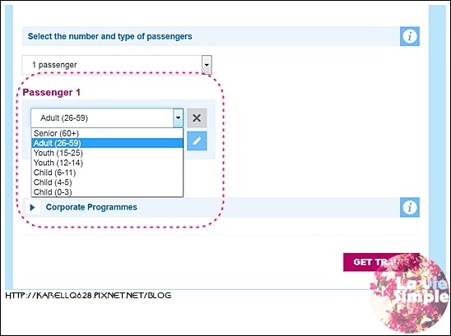Open the passenger count dropdown arrow
Screen dimensions: 451x336
[x=207, y=65]
